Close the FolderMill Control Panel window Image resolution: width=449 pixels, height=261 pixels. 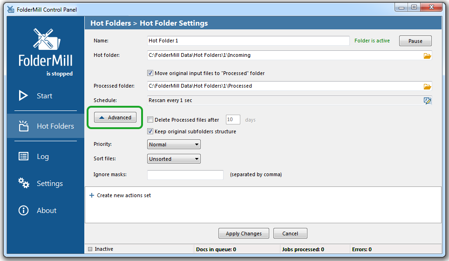432,7
